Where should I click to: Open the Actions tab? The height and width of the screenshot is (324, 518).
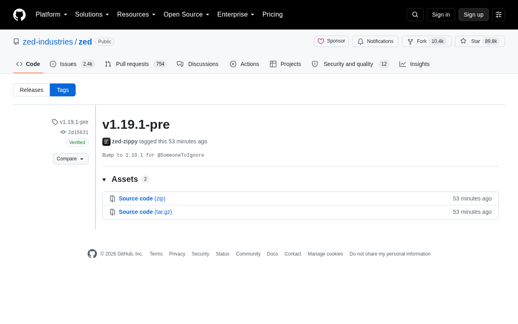244,64
